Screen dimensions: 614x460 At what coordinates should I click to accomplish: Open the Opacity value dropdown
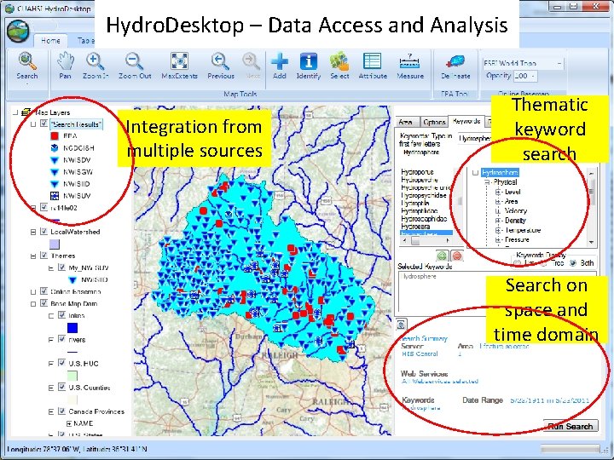pyautogui.click(x=532, y=76)
